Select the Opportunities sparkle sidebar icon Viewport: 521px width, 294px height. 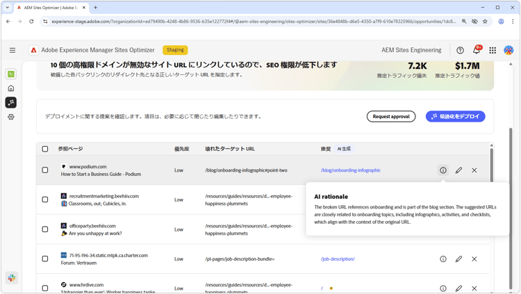(x=11, y=102)
